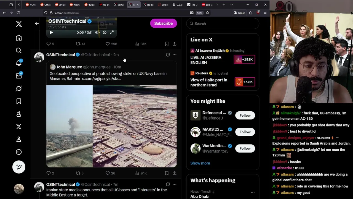The height and width of the screenshot is (199, 353).
Task: Play the video in the top post
Action: [51, 33]
